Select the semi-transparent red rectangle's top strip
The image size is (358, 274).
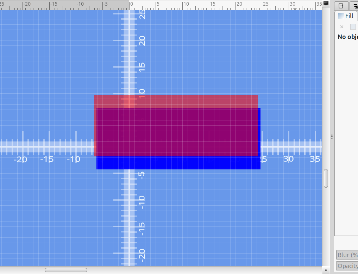tap(176, 101)
